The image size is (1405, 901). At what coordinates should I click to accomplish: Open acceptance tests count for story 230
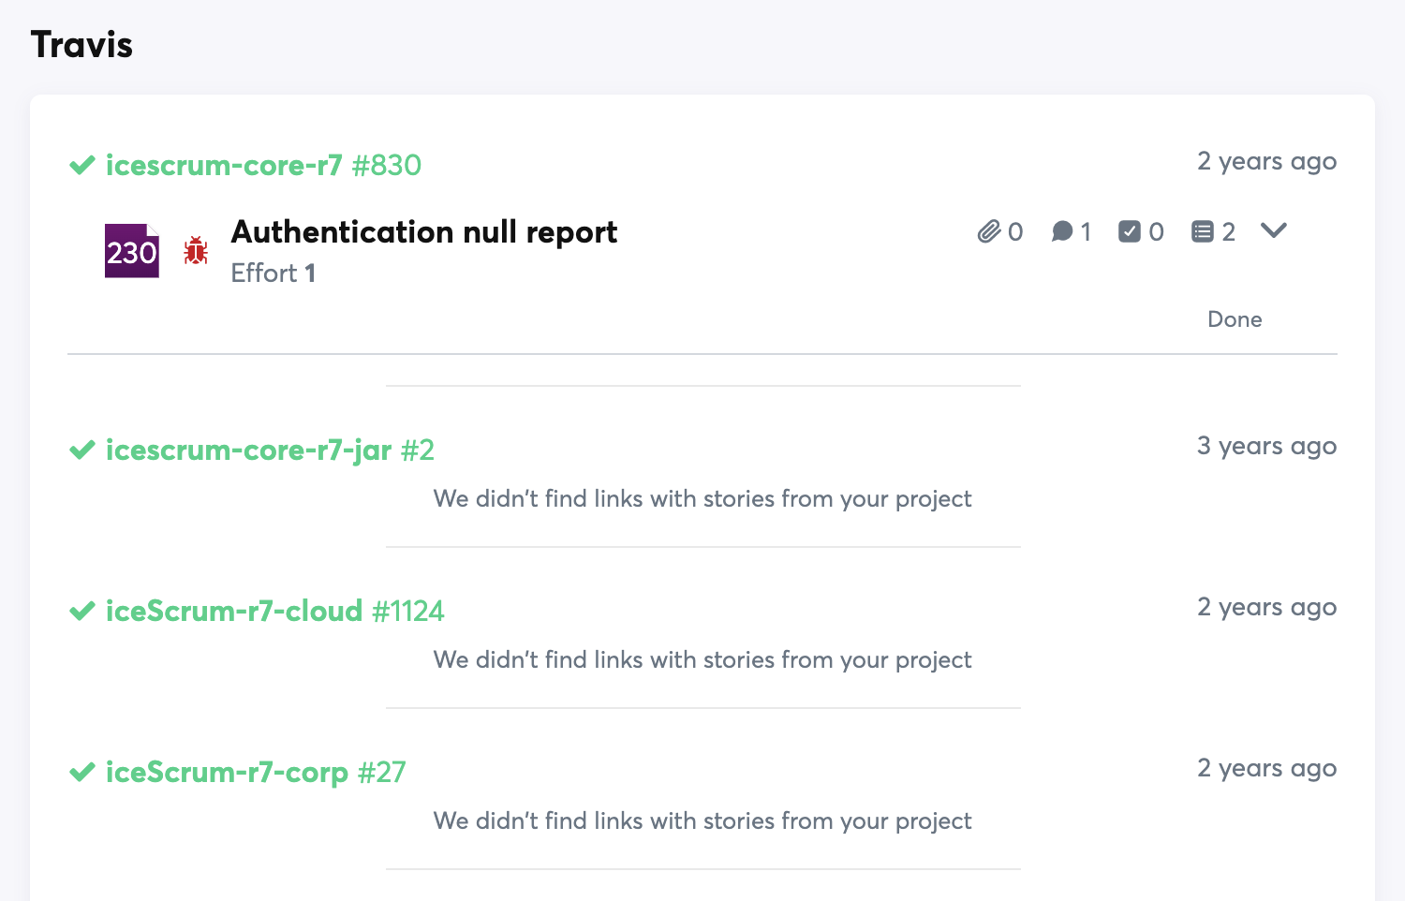point(1139,231)
